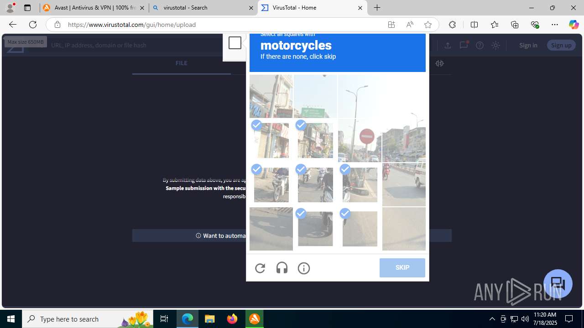Open the browser profile icon
The width and height of the screenshot is (584, 328).
pyautogui.click(x=10, y=8)
